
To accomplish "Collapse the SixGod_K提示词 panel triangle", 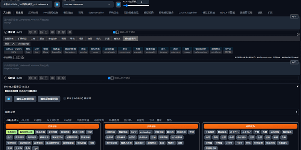I will 298,87.
